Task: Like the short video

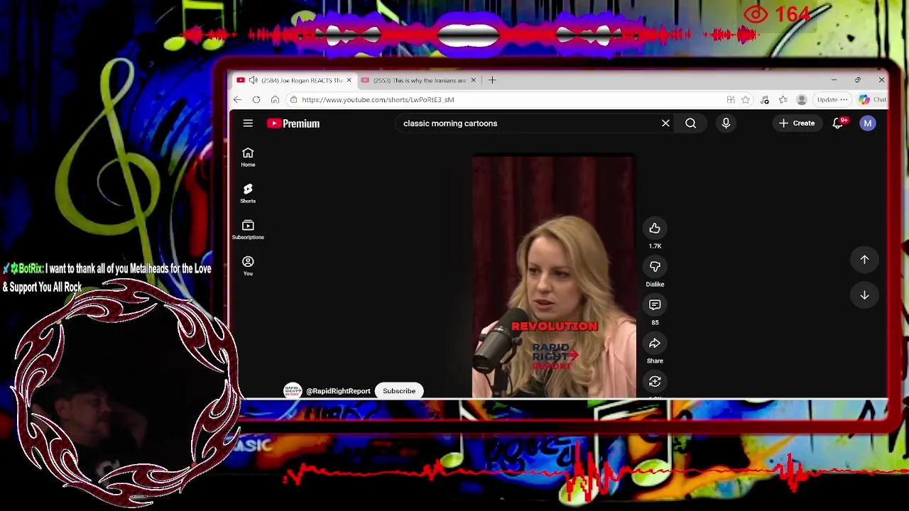Action: pos(655,229)
